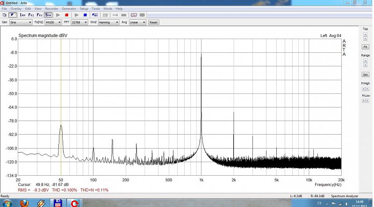Click the red waveform curve icon
Viewport: 374px width, 207px height.
[134, 15]
